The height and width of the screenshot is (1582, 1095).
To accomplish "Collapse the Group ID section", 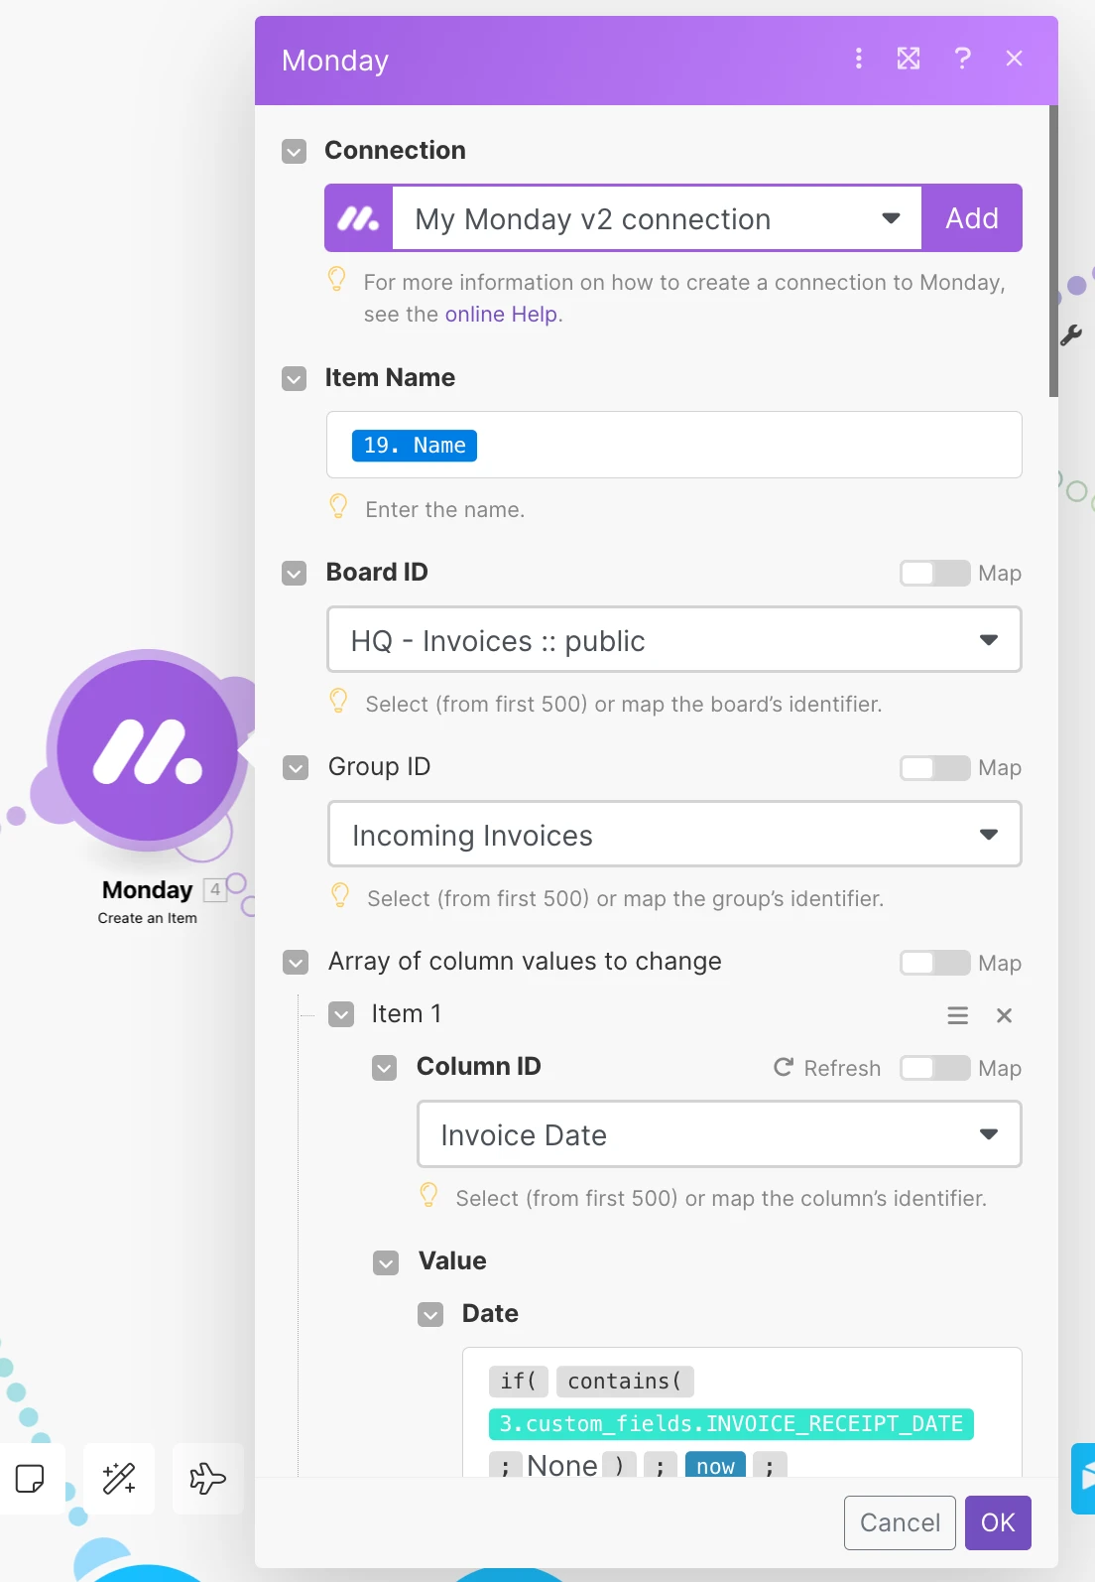I will (296, 767).
